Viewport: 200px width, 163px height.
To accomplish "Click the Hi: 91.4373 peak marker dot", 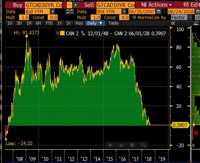I will click(x=26, y=36).
